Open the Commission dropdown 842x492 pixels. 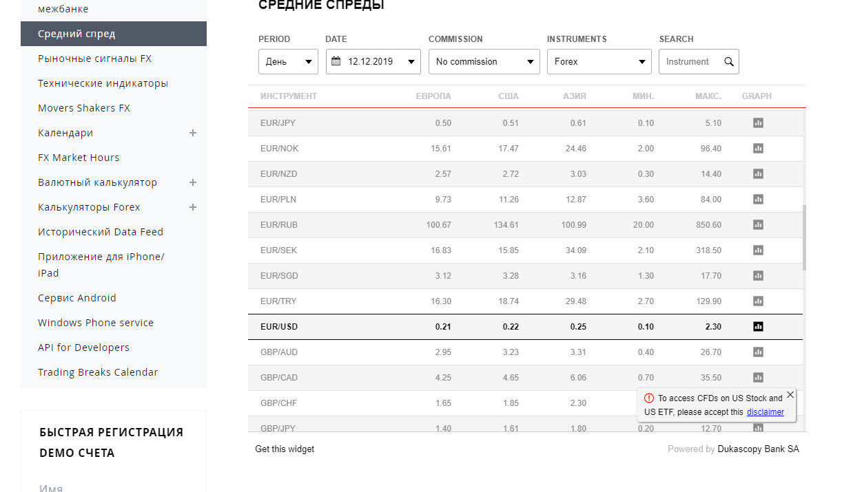pyautogui.click(x=484, y=61)
